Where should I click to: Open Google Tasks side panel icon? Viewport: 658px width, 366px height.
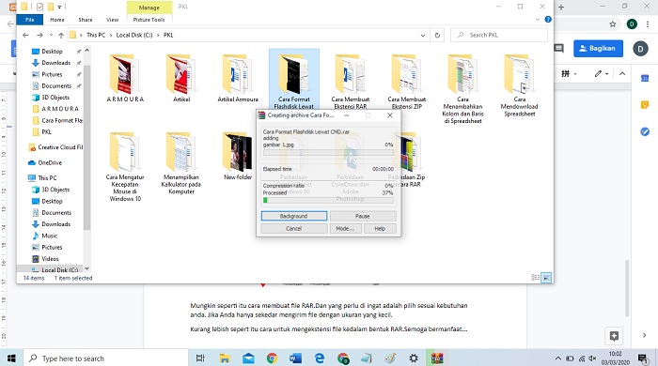[645, 132]
